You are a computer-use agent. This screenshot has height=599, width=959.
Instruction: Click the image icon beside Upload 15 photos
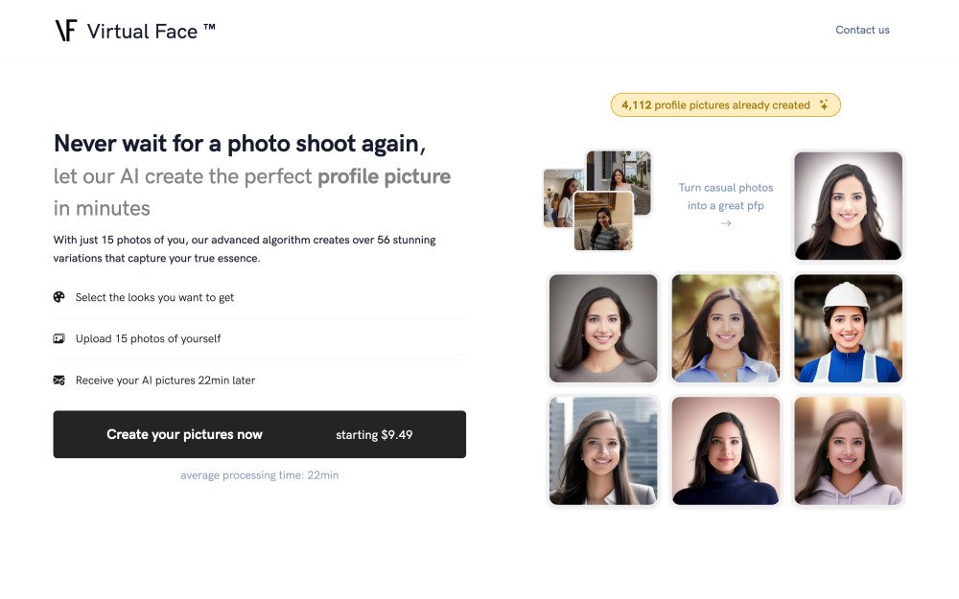pos(59,338)
